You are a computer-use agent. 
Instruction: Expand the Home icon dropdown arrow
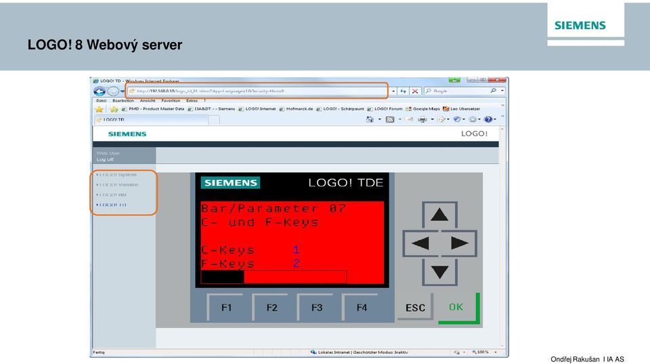(x=379, y=119)
